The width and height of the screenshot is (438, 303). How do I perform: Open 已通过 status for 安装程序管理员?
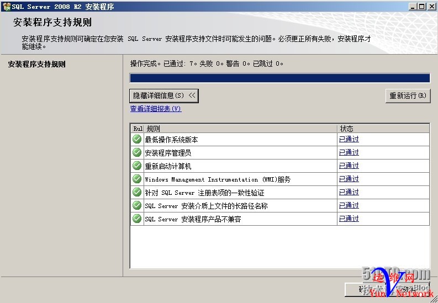tap(349, 152)
